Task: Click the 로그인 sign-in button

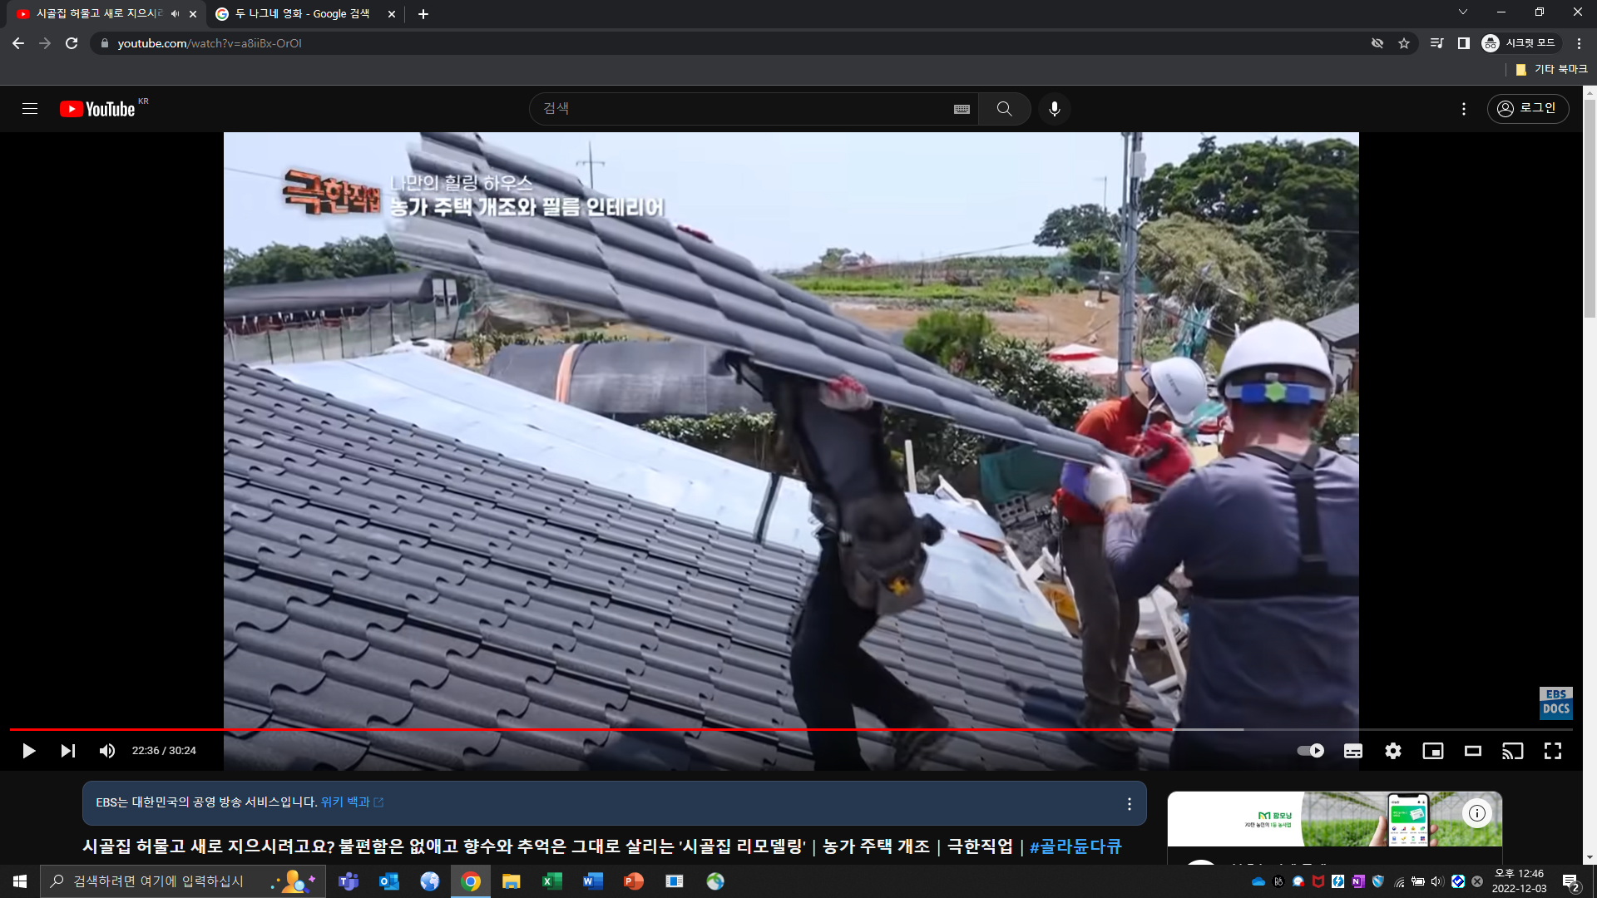Action: pos(1528,109)
